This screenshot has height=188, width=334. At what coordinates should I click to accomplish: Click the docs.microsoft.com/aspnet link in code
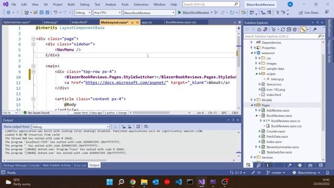pyautogui.click(x=126, y=83)
